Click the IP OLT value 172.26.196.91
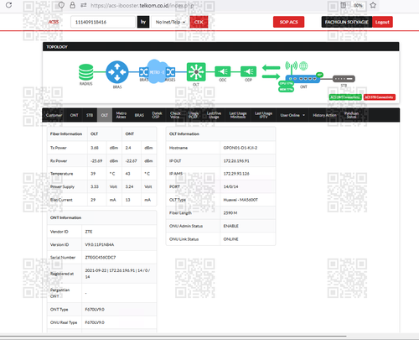419x340 pixels. click(236, 161)
